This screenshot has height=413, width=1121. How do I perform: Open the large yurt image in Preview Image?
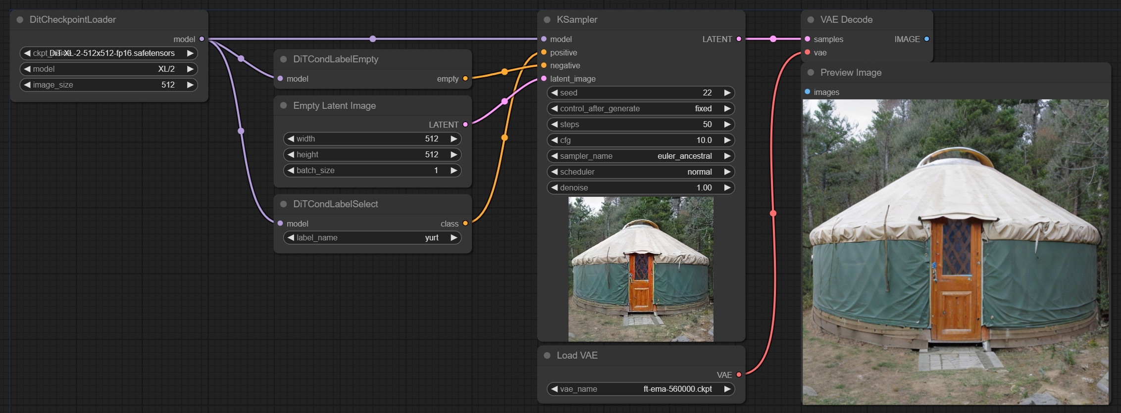(956, 252)
